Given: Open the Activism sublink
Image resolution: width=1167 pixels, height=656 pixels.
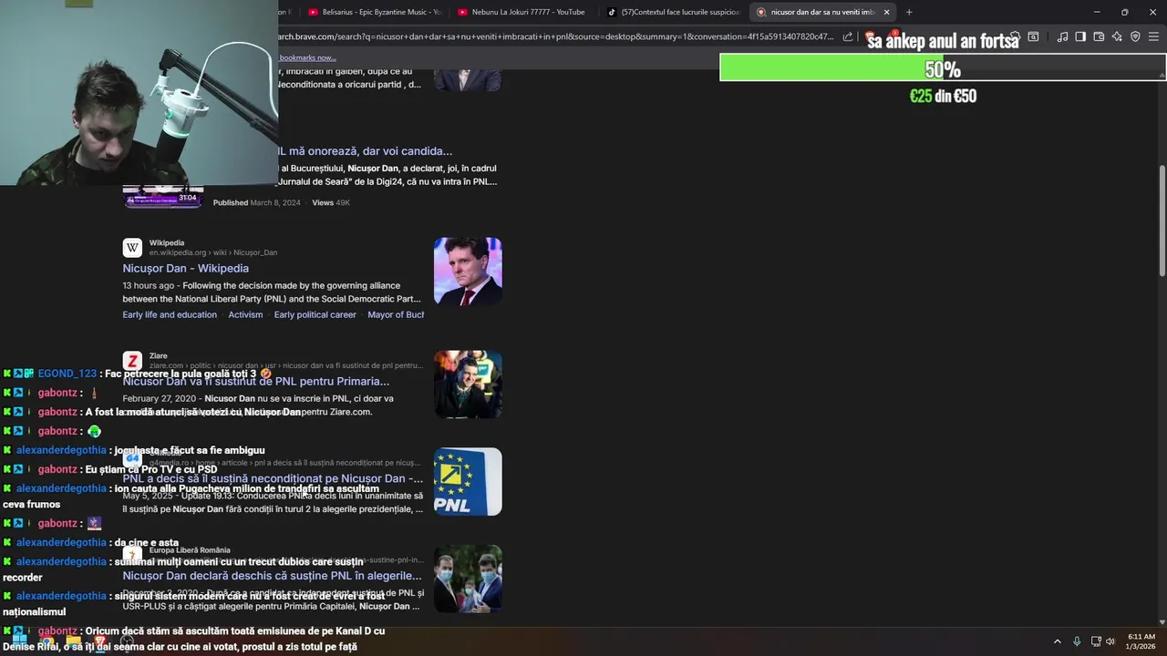Looking at the screenshot, I should pos(245,314).
